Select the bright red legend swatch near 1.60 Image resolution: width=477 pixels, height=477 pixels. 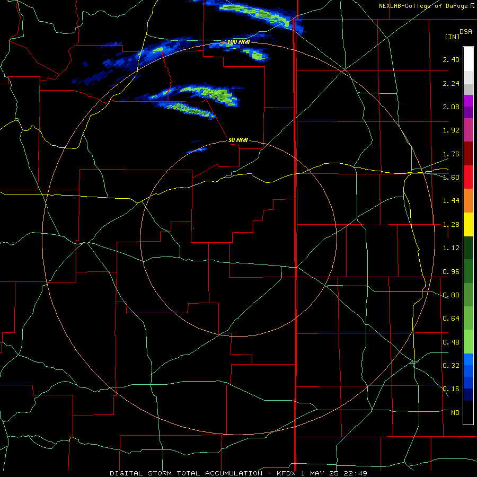pyautogui.click(x=468, y=177)
